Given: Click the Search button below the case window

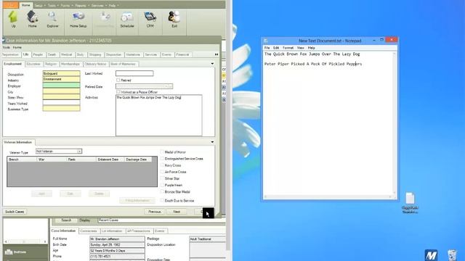Looking at the screenshot, I should (66, 220).
